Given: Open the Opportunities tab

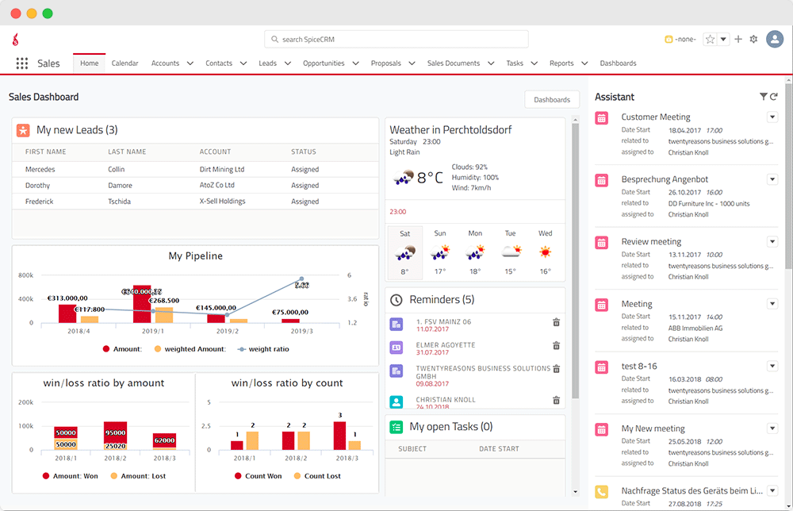Looking at the screenshot, I should (324, 63).
